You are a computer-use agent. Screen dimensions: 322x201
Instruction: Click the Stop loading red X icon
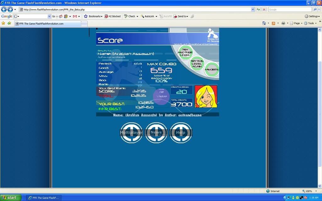[x=264, y=9]
